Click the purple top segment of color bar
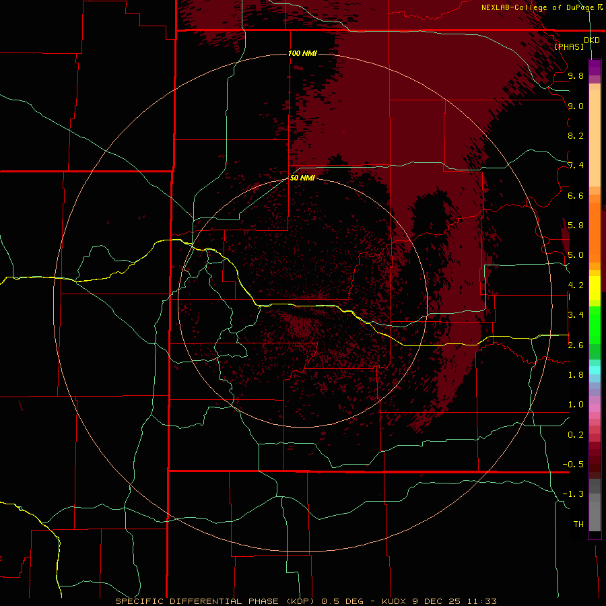This screenshot has height=606, width=606. coord(595,67)
